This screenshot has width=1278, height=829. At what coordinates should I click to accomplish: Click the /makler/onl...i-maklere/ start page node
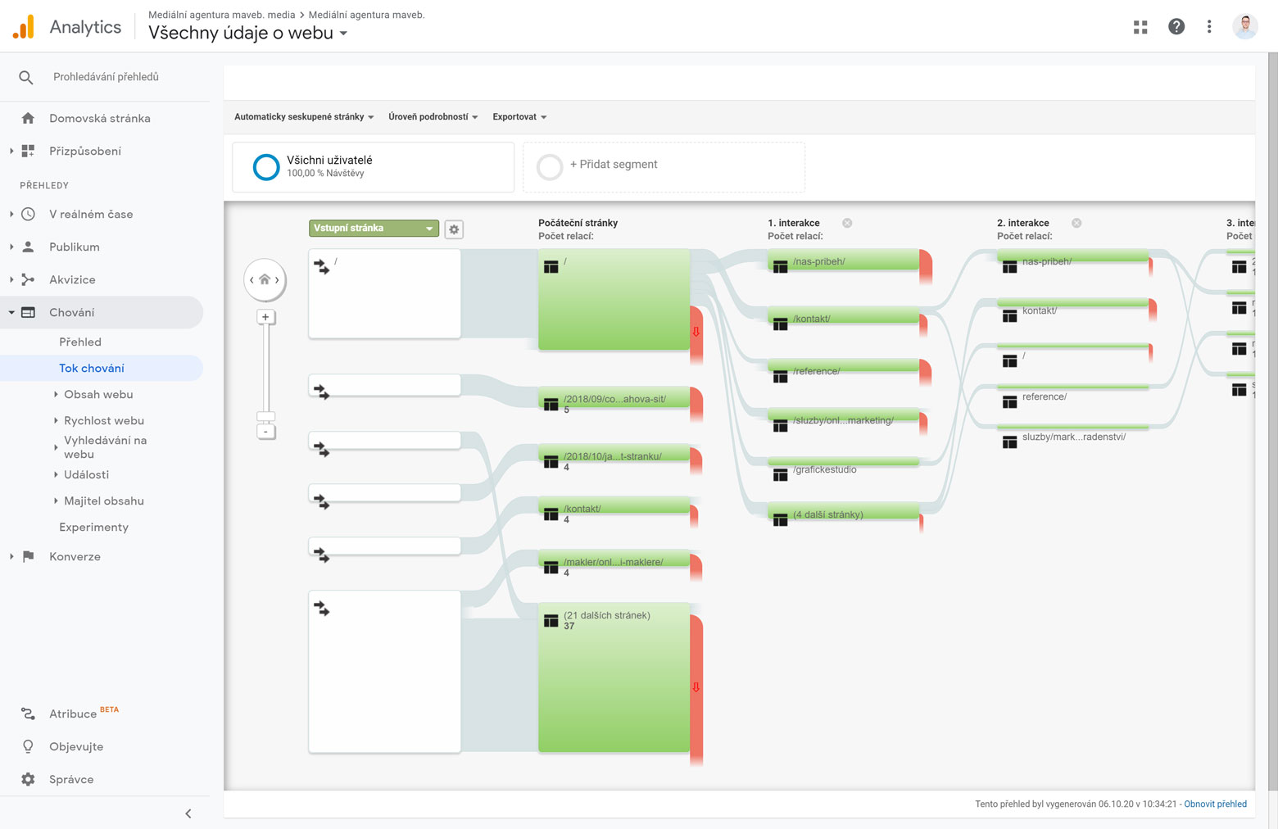[614, 559]
